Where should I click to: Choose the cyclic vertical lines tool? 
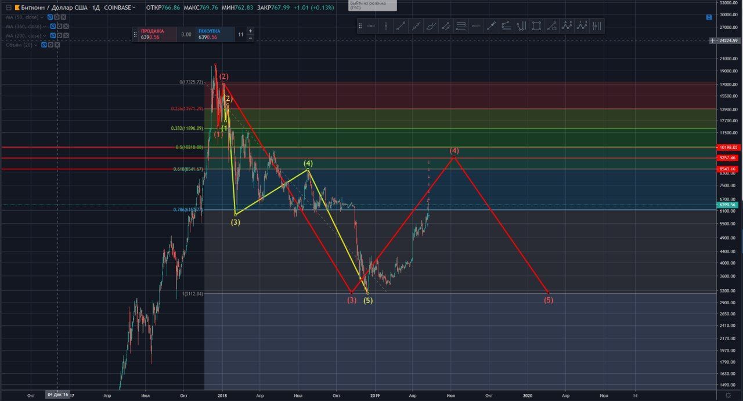click(597, 26)
